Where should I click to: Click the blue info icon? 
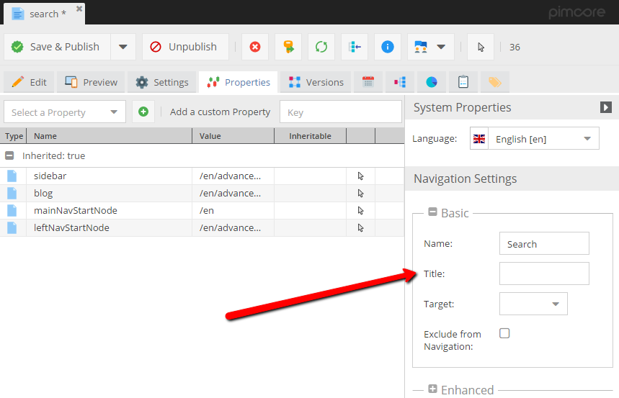(x=388, y=47)
